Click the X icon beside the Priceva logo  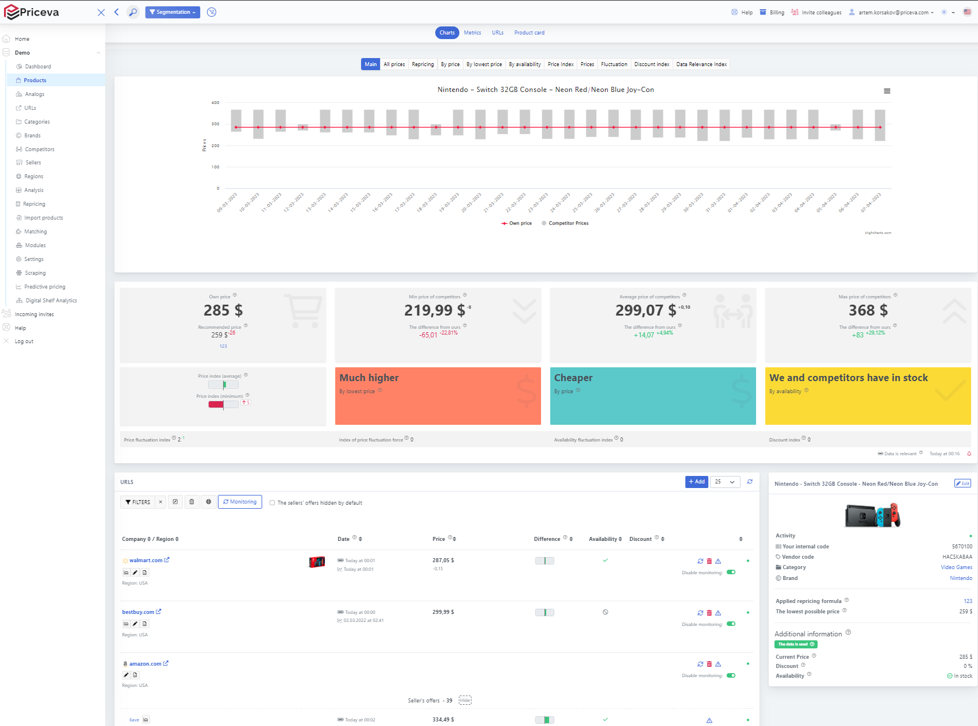pos(101,12)
